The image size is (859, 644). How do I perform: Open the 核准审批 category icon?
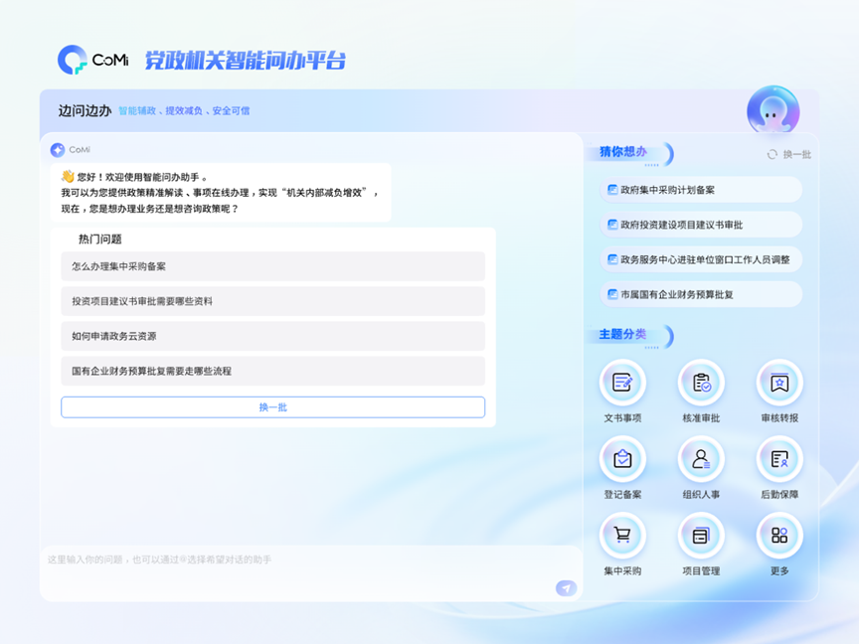[x=701, y=384]
